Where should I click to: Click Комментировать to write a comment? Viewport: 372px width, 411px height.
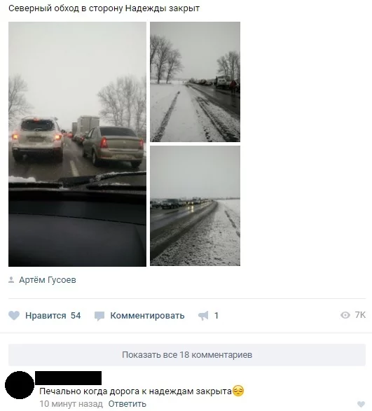[x=147, y=316]
